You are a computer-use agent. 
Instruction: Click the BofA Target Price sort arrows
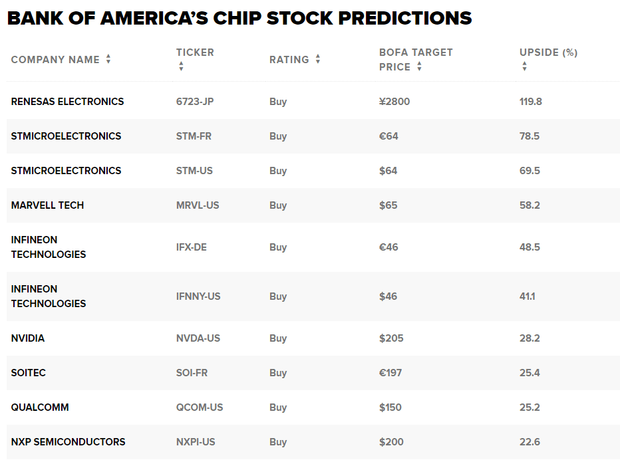(419, 66)
